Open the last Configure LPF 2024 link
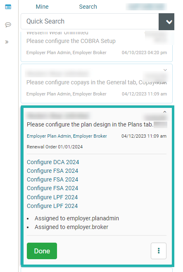Viewport: 183px width, 272px height. (52, 206)
